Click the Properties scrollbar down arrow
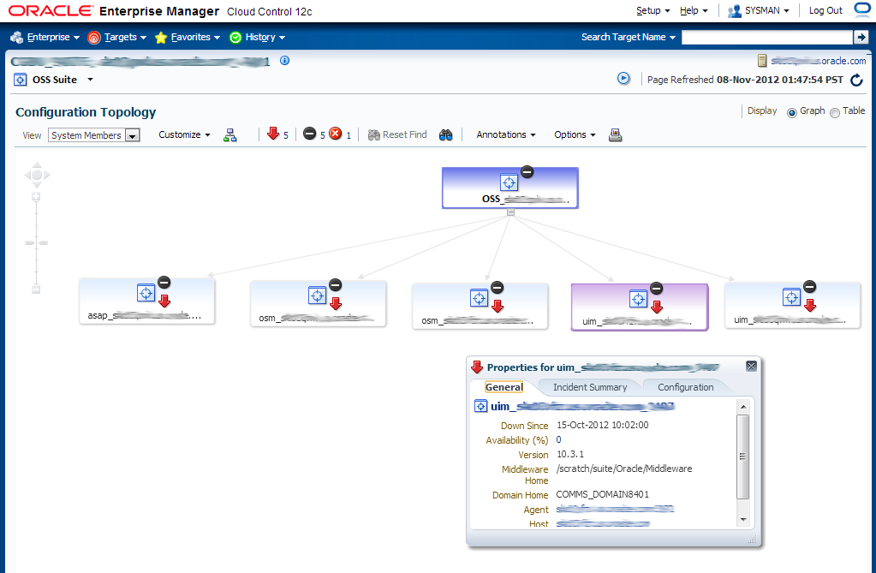This screenshot has height=573, width=876. [x=743, y=519]
